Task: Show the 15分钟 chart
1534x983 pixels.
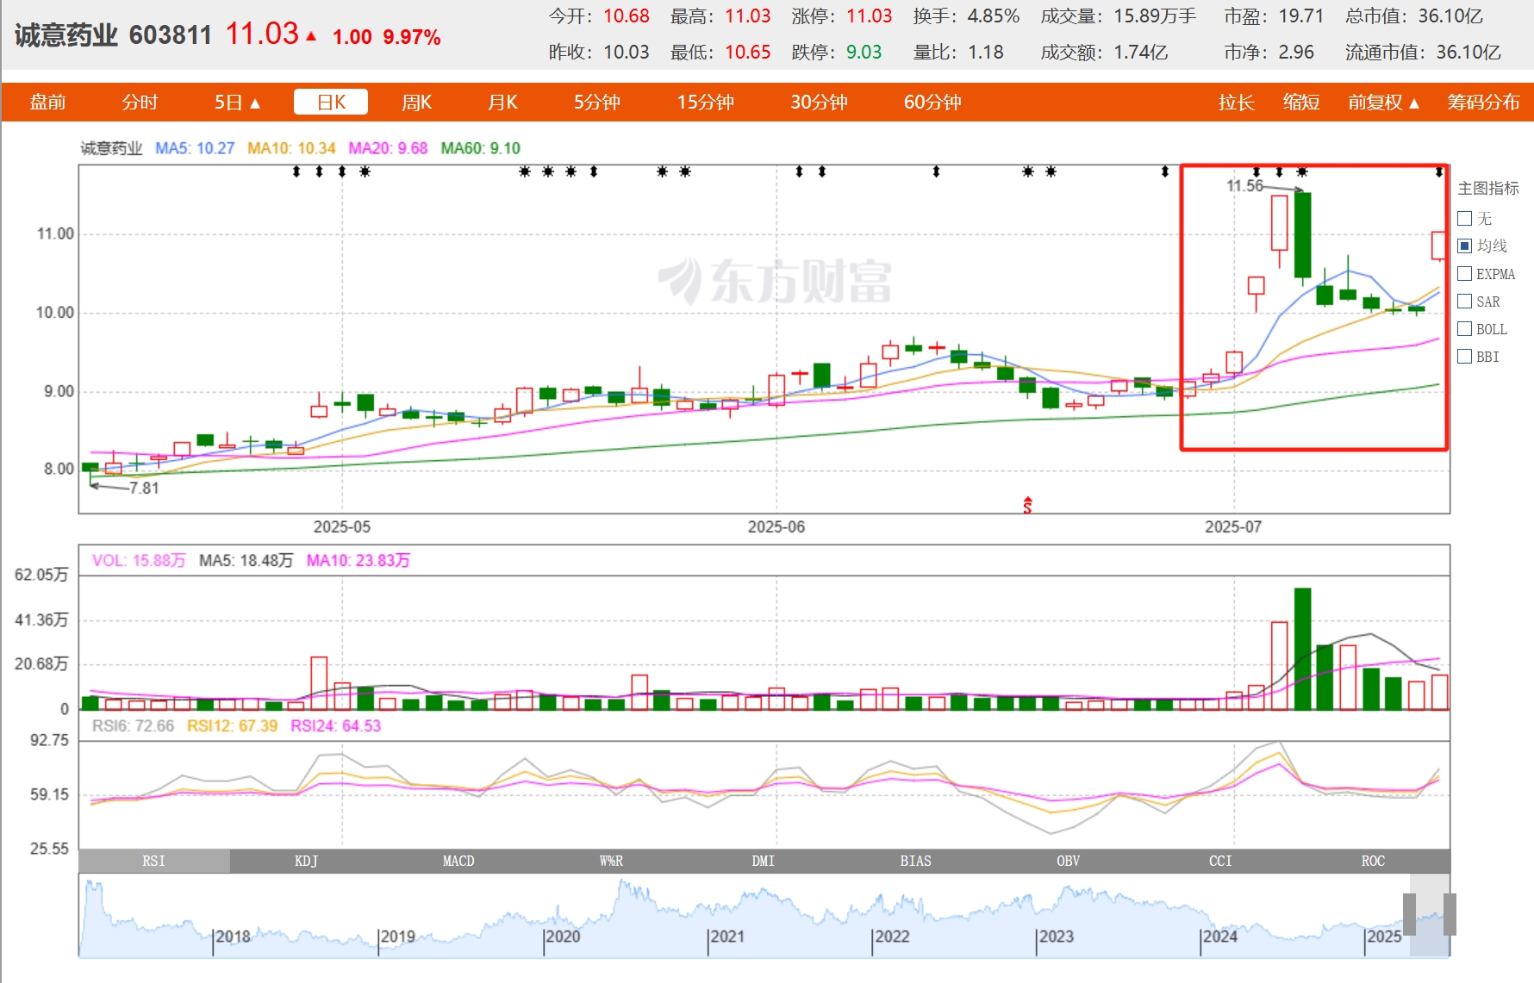Action: point(705,103)
